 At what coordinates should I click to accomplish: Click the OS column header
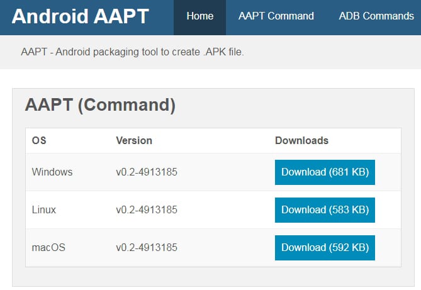[x=39, y=141]
